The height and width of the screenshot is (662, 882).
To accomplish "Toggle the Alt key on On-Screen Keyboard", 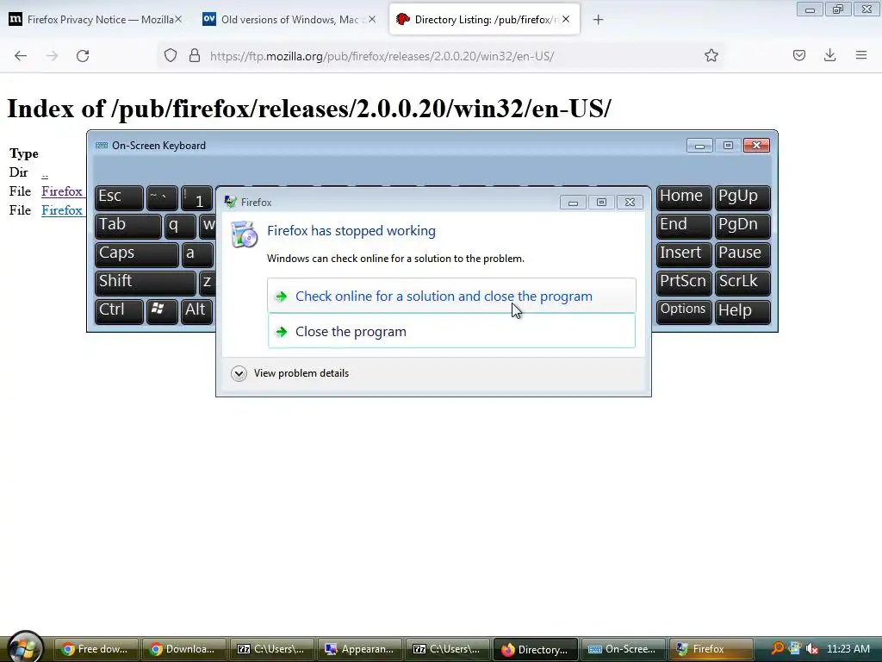I will click(197, 311).
